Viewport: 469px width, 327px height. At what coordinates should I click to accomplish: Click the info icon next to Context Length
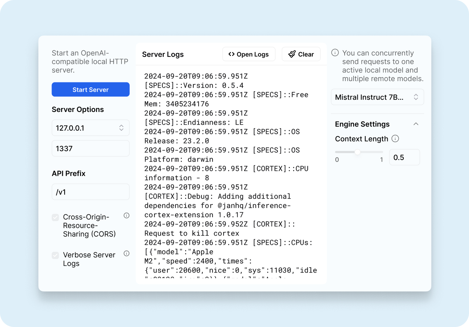[x=395, y=139]
